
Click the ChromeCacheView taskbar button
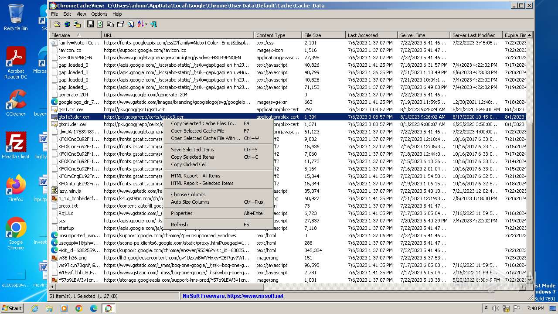(x=108, y=308)
